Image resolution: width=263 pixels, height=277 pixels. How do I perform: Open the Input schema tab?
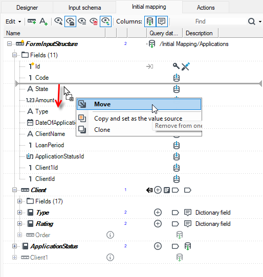click(x=84, y=8)
